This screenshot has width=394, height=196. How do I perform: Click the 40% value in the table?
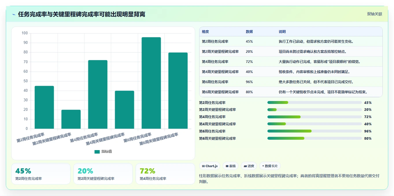(249, 72)
